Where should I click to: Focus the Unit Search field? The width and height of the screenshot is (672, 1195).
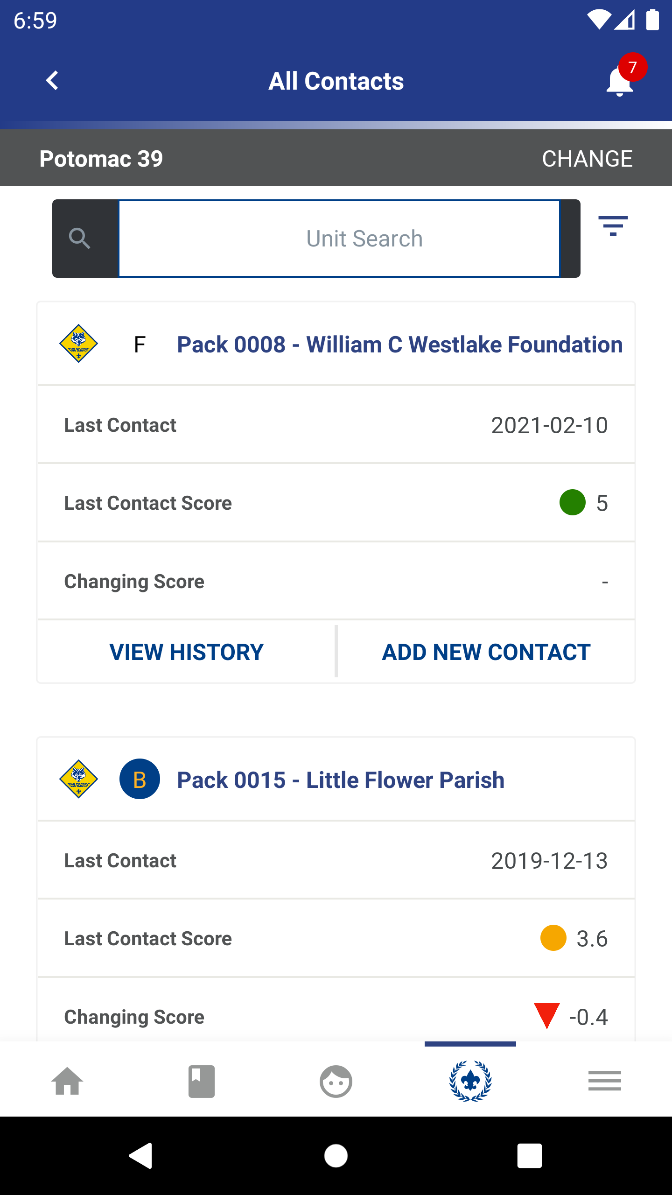pyautogui.click(x=339, y=239)
